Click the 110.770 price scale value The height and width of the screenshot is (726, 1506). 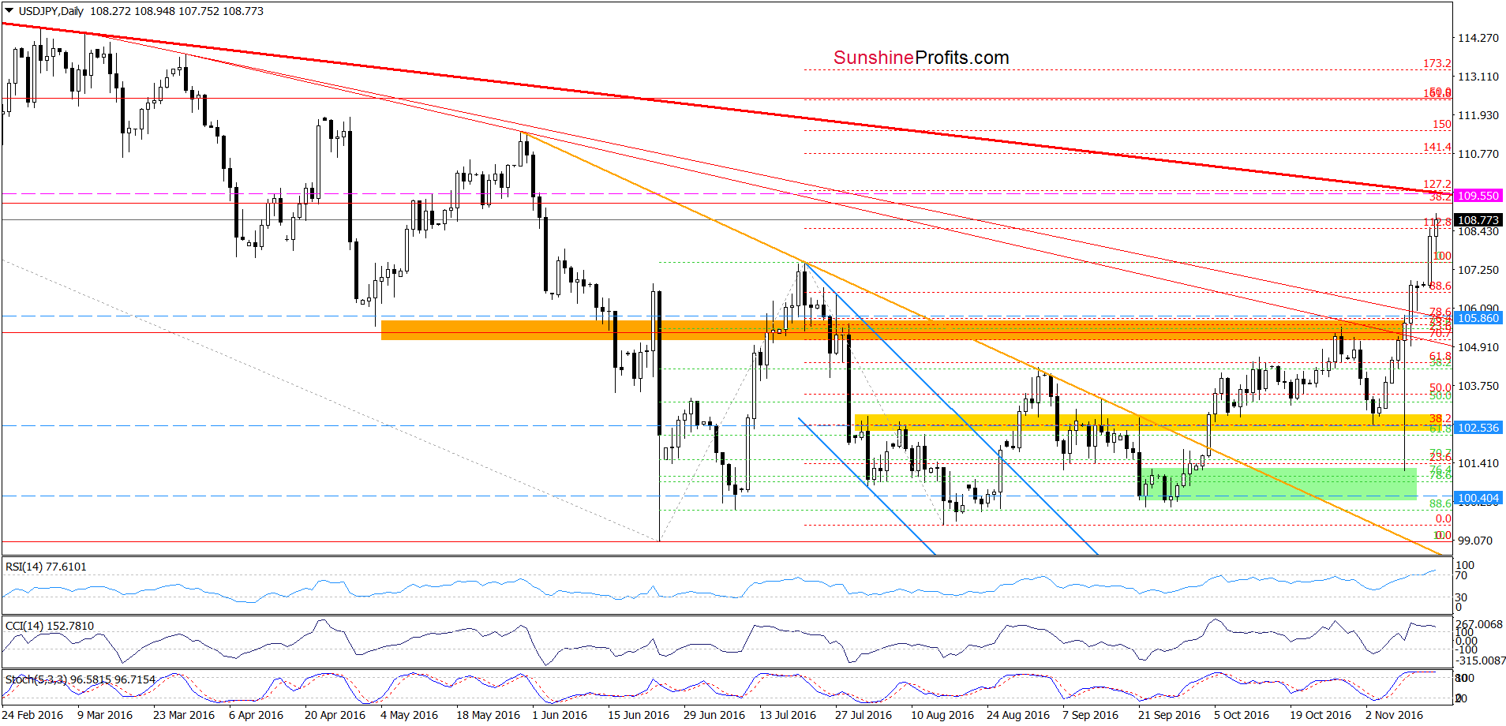pos(1478,154)
